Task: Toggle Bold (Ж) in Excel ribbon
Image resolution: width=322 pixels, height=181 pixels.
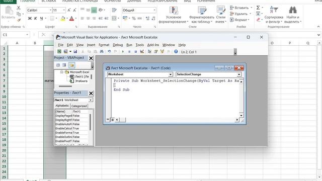Action: click(x=30, y=19)
